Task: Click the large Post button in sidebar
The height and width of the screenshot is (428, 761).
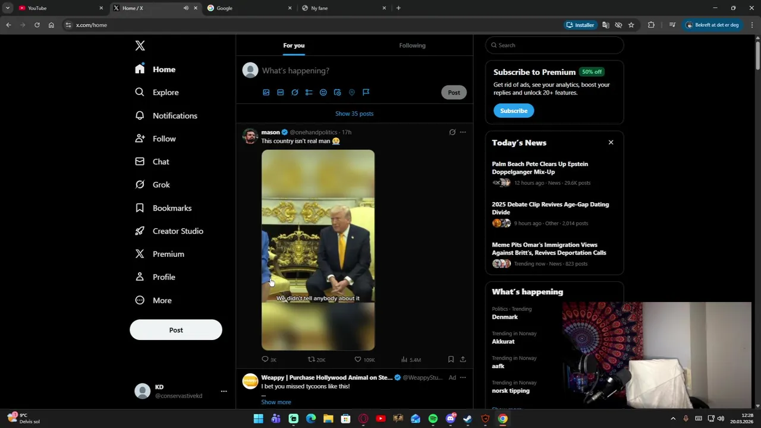Action: point(176,330)
